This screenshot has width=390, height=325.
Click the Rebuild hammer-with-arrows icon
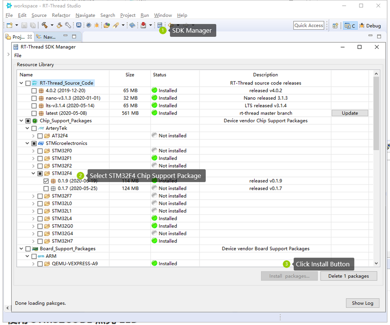tap(59, 25)
